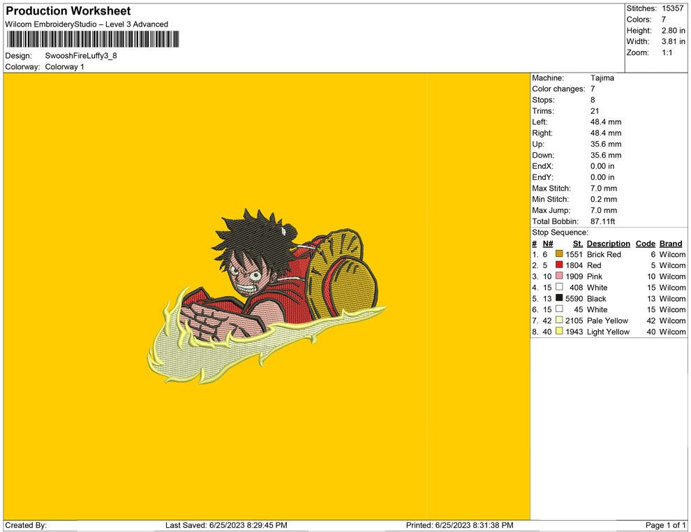Click the 'Brick Red' description text
Viewport: 691px width, 532px height.
[x=604, y=254]
